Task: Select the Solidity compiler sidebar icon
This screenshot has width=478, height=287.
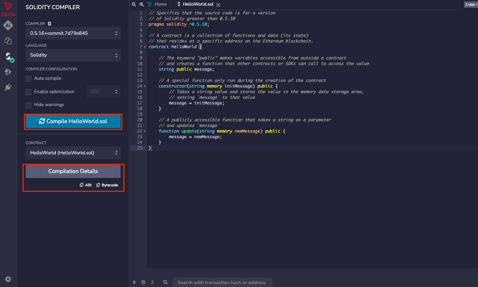Action: [x=8, y=57]
